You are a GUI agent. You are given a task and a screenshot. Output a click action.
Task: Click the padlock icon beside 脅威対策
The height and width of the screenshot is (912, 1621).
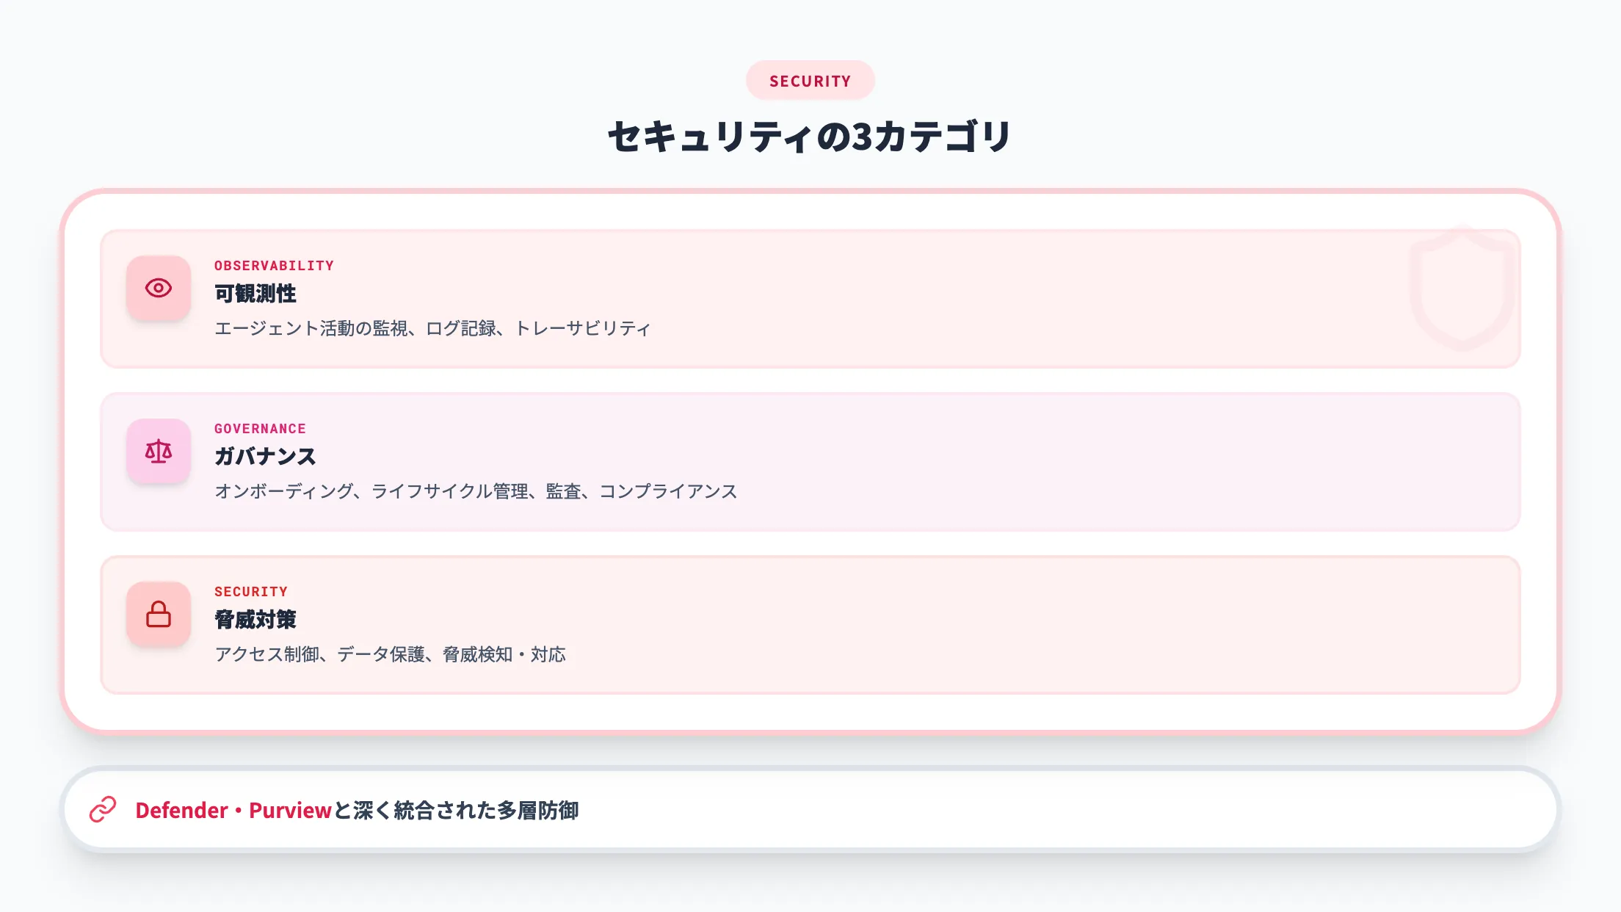coord(159,614)
